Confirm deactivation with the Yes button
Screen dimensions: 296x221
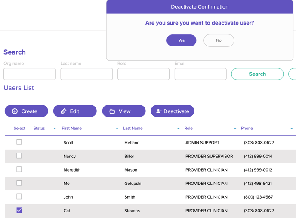coord(181,40)
